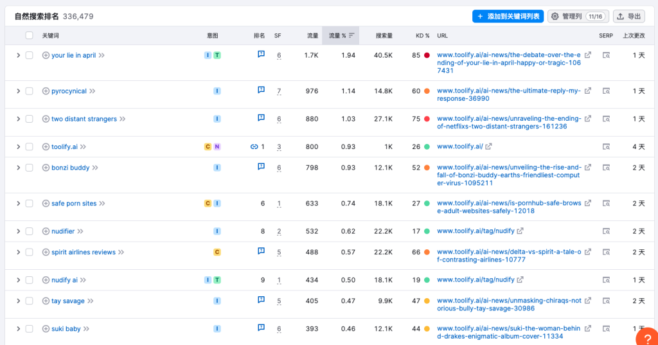Click the I T intent badges for nudify ai

click(x=212, y=280)
